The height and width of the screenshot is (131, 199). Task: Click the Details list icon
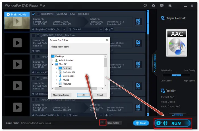(x=163, y=91)
